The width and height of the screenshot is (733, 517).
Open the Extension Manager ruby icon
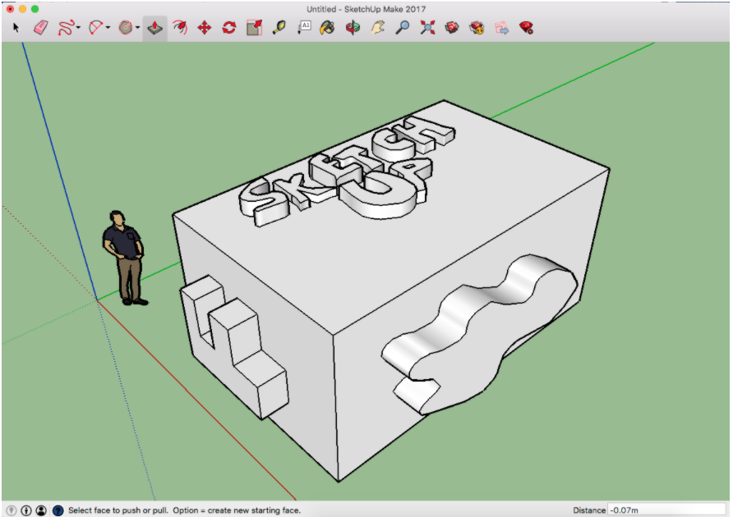(x=527, y=28)
